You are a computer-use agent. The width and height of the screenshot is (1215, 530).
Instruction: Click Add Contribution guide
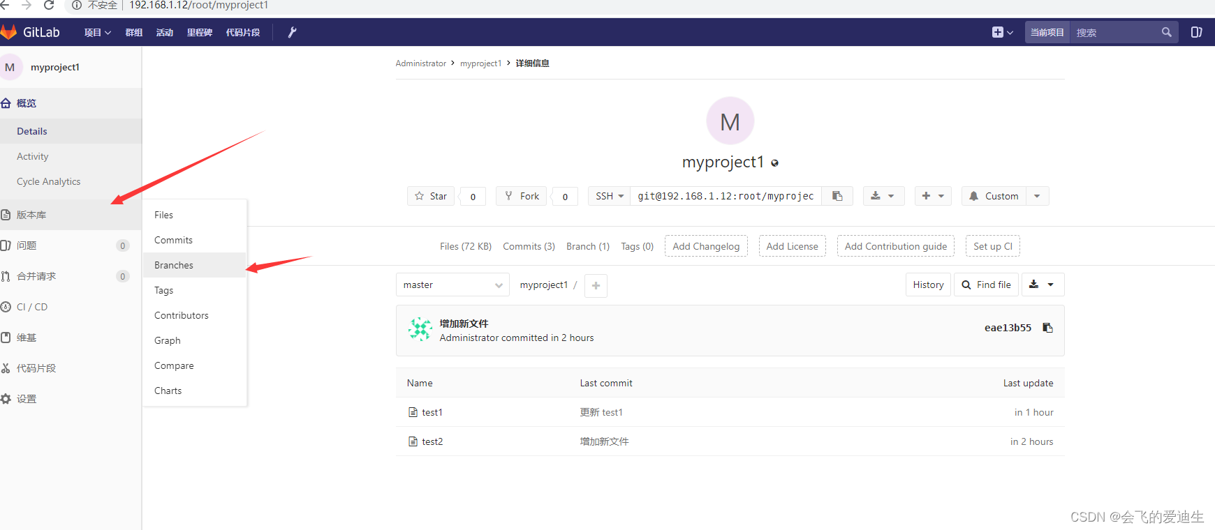[x=896, y=246]
